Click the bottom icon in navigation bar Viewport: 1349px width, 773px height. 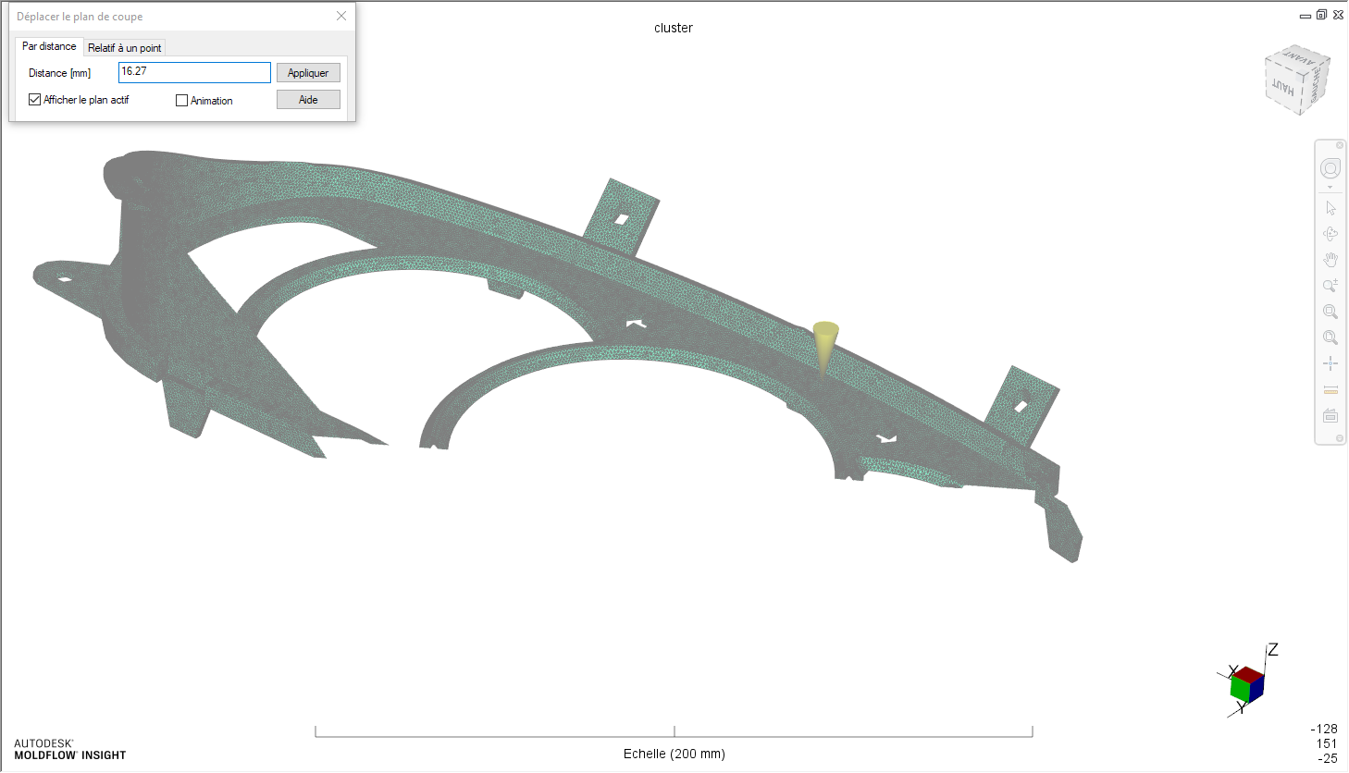click(1330, 415)
